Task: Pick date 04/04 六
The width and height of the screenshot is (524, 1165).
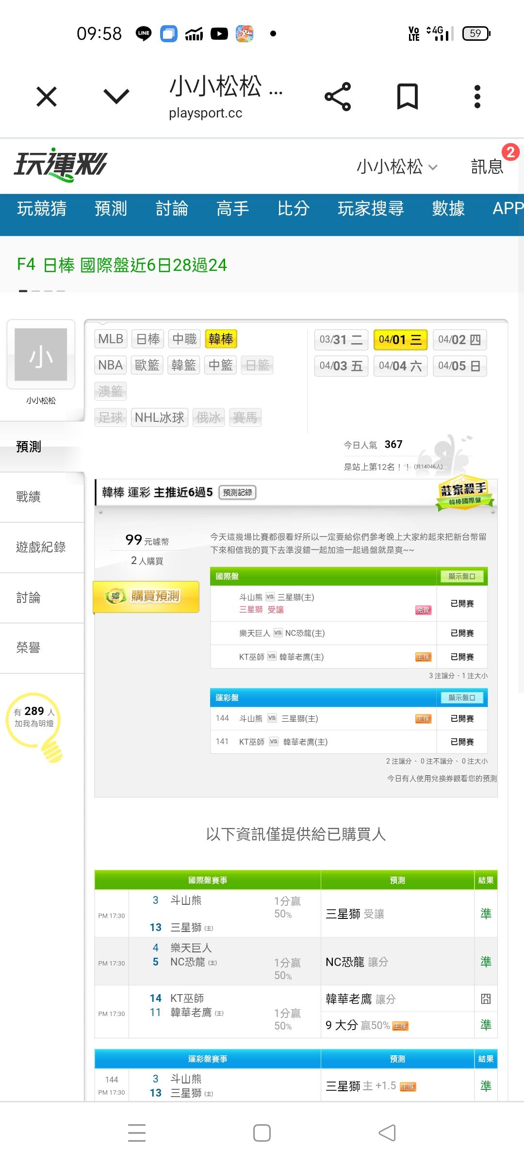Action: 400,366
